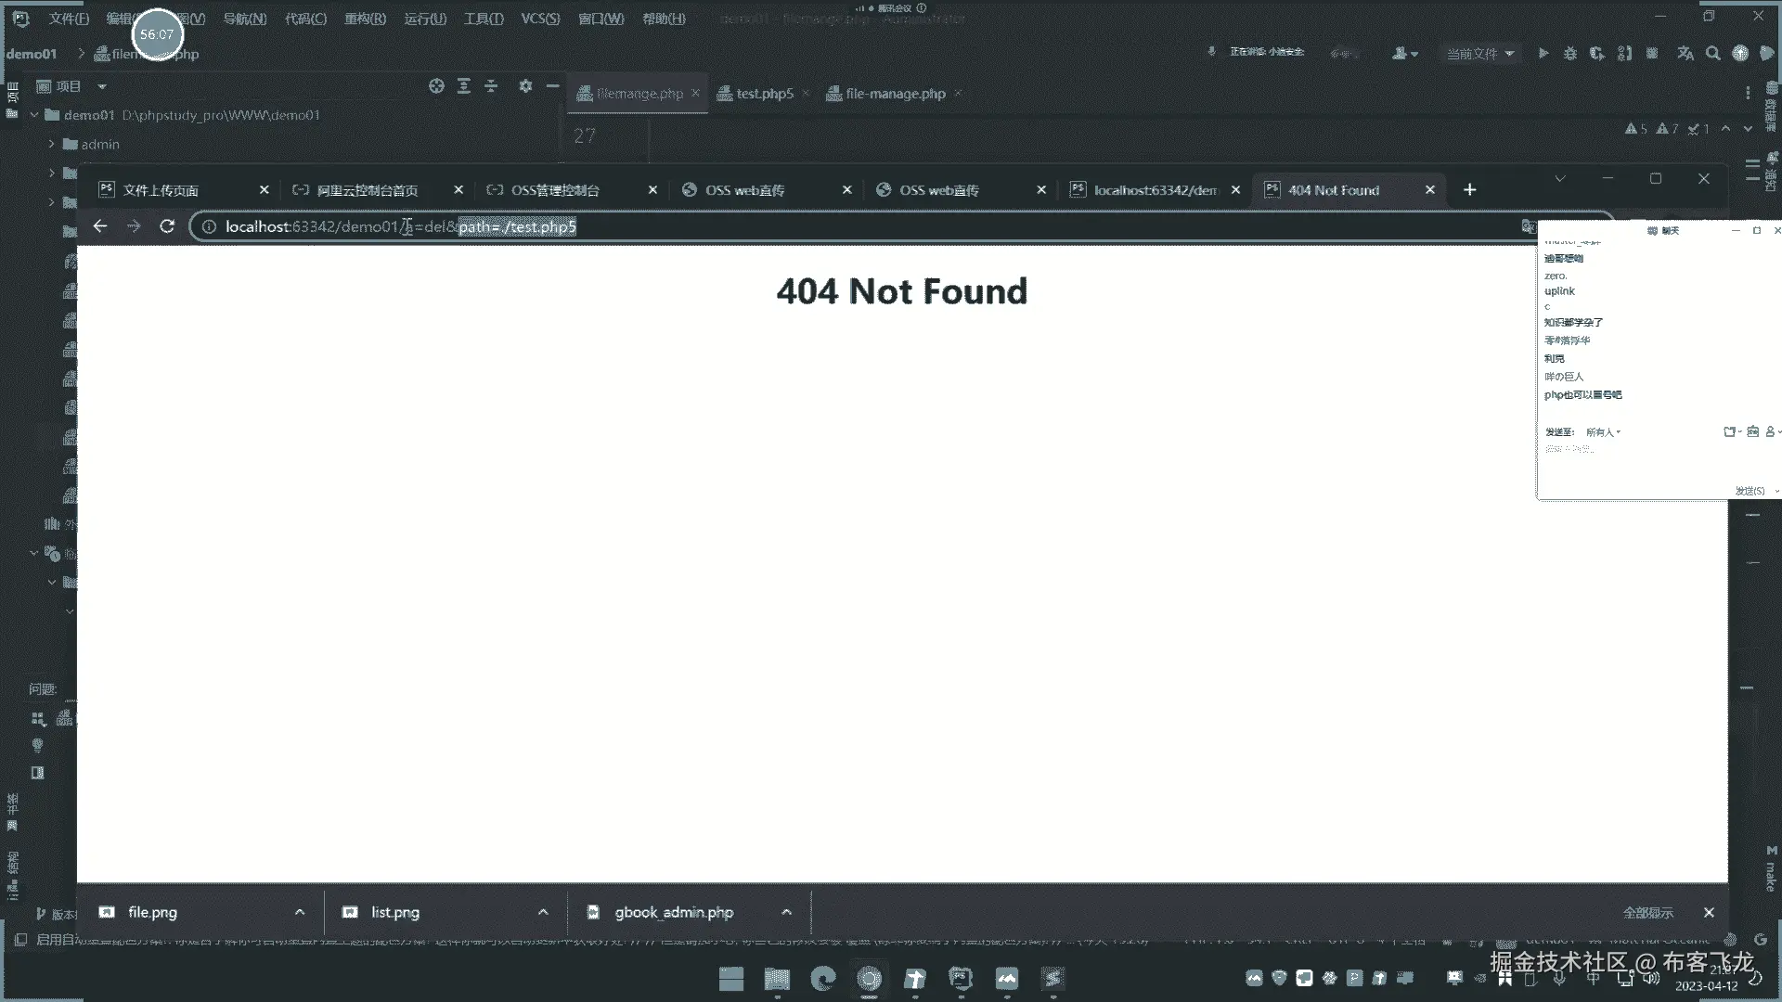1782x1002 pixels.
Task: Click the browser reload button
Action: 167,226
